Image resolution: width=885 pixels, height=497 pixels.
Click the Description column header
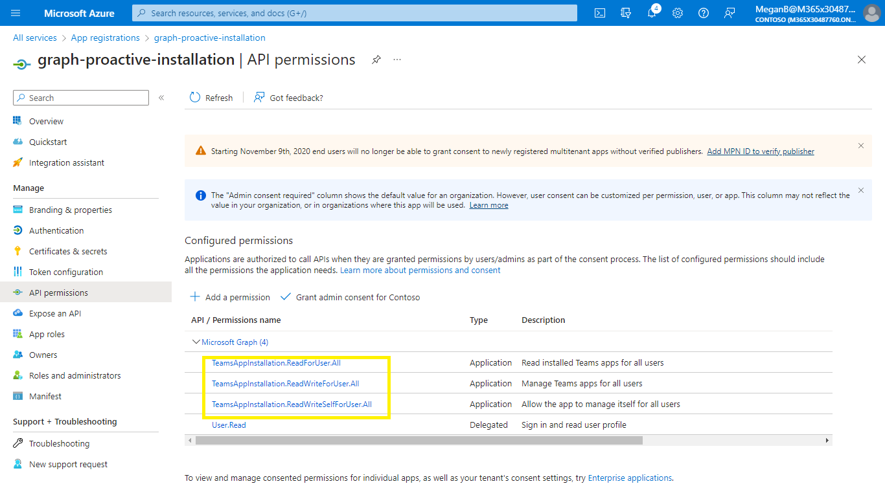tap(543, 320)
